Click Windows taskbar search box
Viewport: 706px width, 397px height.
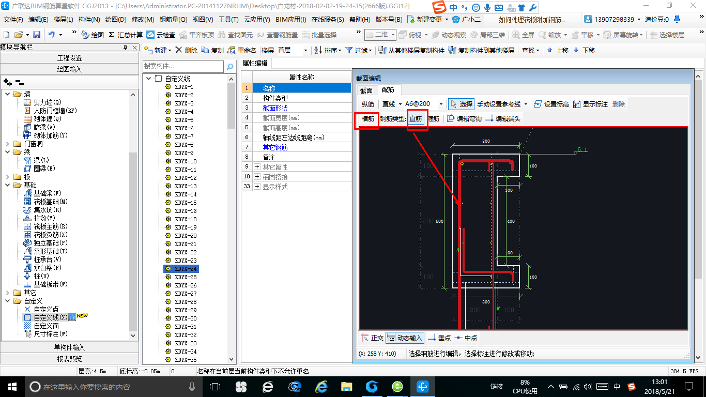[113, 386]
